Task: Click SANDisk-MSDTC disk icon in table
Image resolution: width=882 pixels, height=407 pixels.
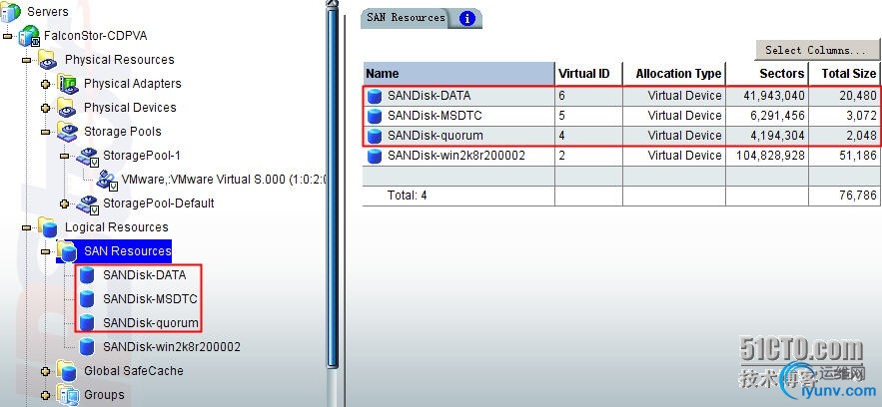Action: [x=374, y=116]
